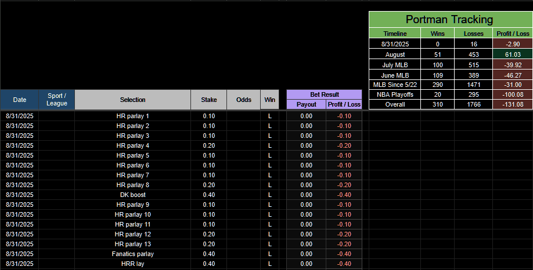Select the DK boost cell
The width and height of the screenshot is (533, 270).
(132, 195)
